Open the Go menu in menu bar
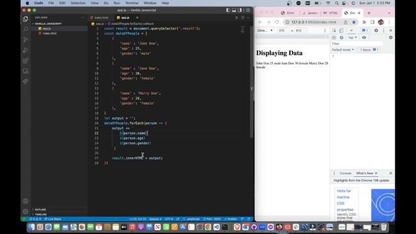 point(106,3)
